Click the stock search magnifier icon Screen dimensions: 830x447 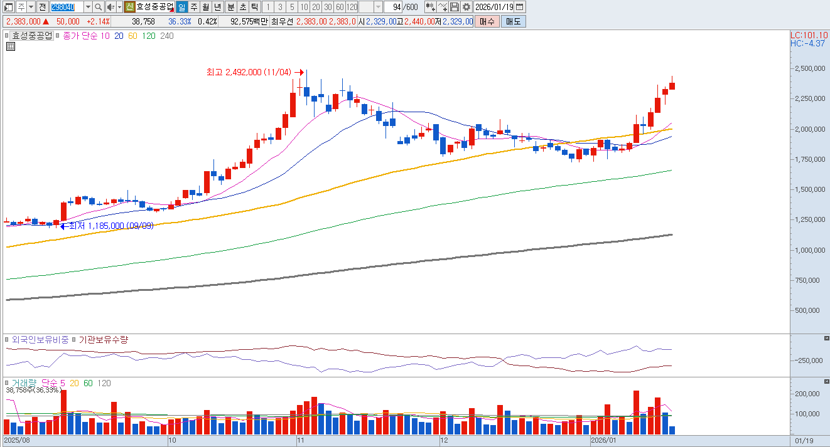tap(99, 7)
